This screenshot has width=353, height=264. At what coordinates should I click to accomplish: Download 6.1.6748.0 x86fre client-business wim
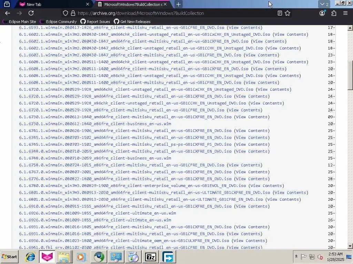click(x=95, y=158)
